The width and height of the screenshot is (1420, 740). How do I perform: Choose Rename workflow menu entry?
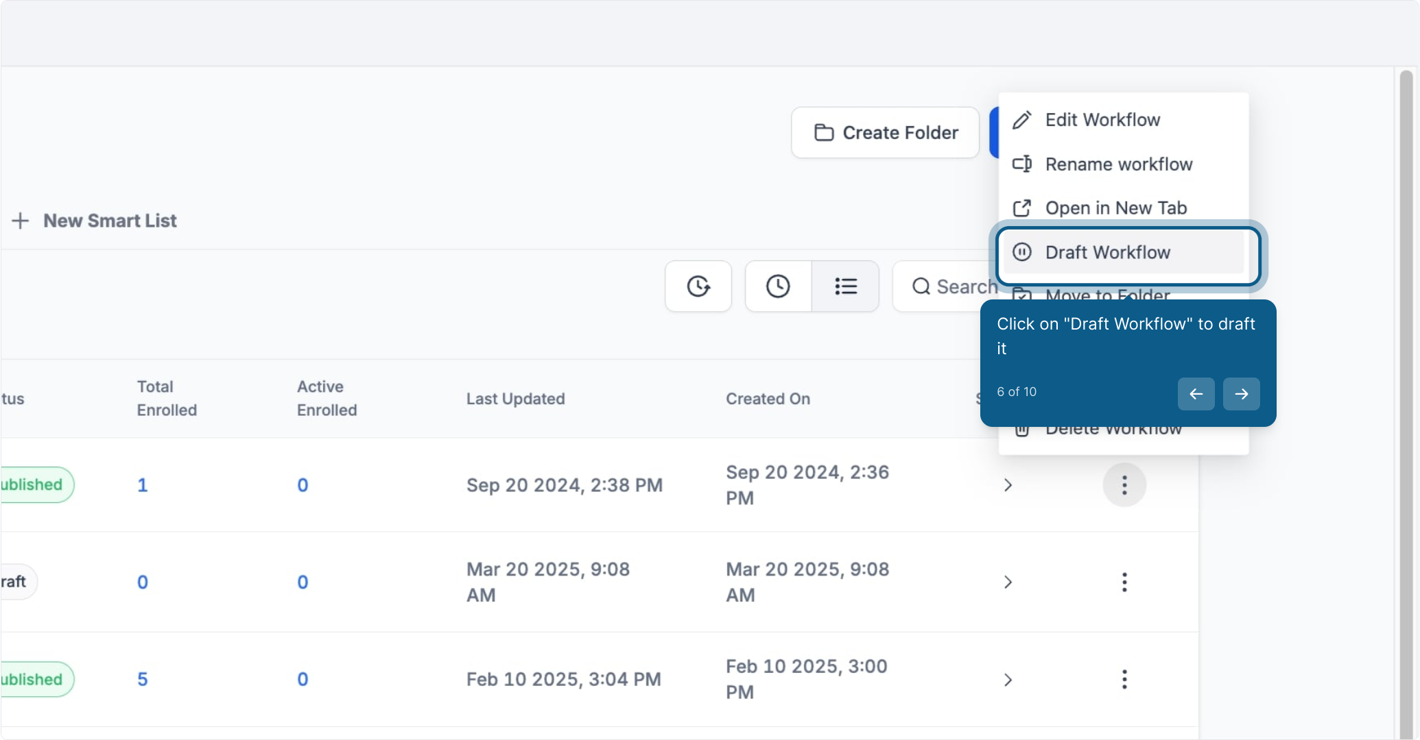tap(1123, 164)
